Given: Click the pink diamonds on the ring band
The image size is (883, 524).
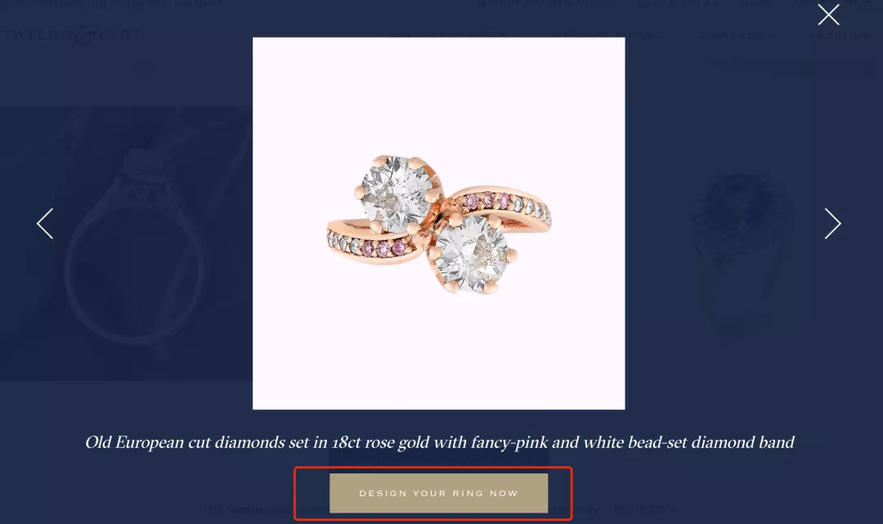Looking at the screenshot, I should pyautogui.click(x=488, y=199).
